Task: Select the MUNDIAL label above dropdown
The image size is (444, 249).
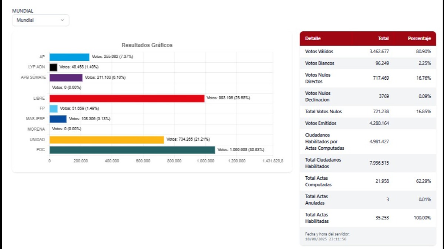Action: 23,11
